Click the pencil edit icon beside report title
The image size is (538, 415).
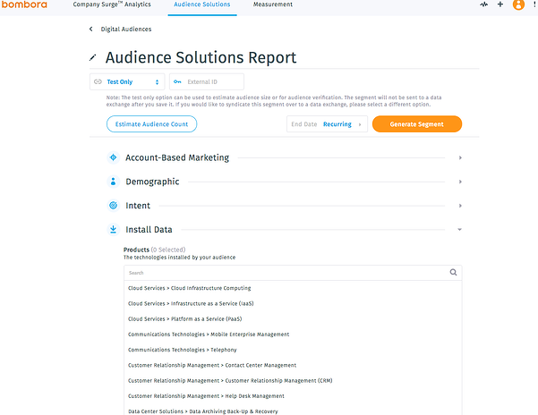pyautogui.click(x=92, y=57)
